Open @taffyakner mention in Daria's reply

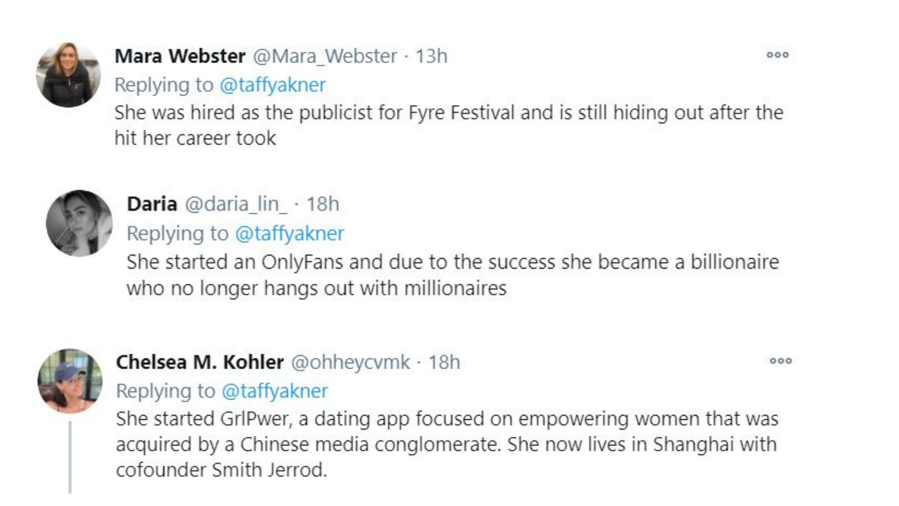coord(289,233)
